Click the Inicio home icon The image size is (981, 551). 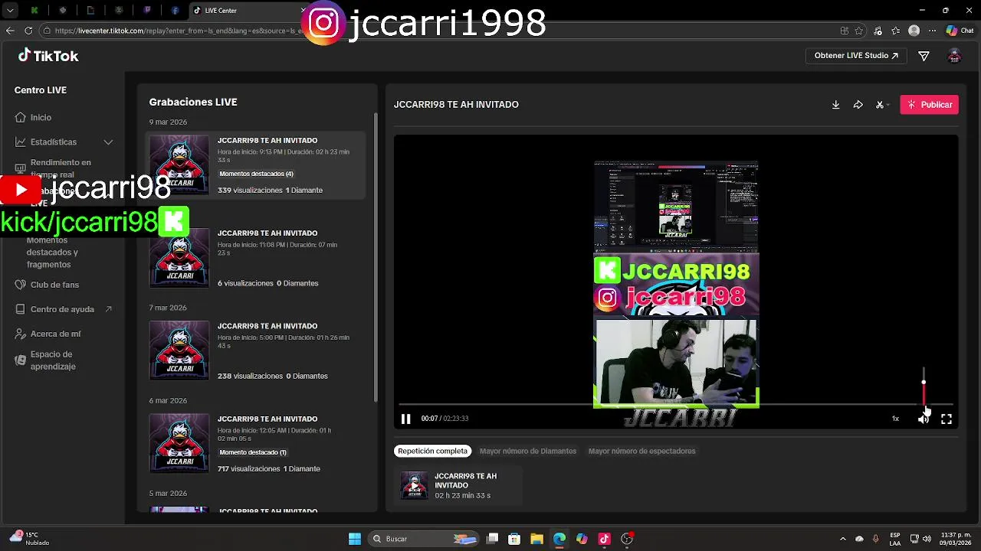pos(21,117)
